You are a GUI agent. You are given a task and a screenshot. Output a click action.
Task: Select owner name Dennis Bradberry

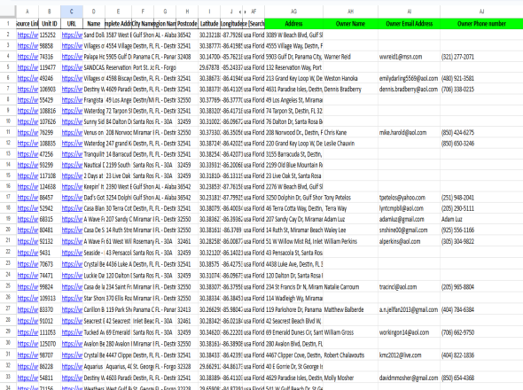(x=350, y=89)
